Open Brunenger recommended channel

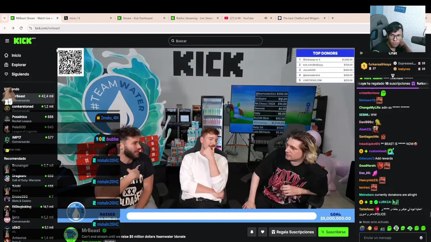[29, 167]
